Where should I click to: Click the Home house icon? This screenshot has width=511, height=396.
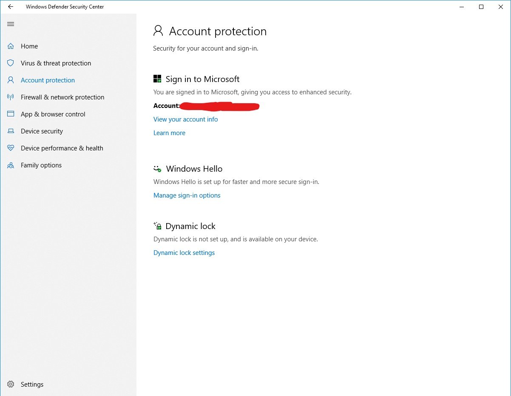click(x=11, y=46)
